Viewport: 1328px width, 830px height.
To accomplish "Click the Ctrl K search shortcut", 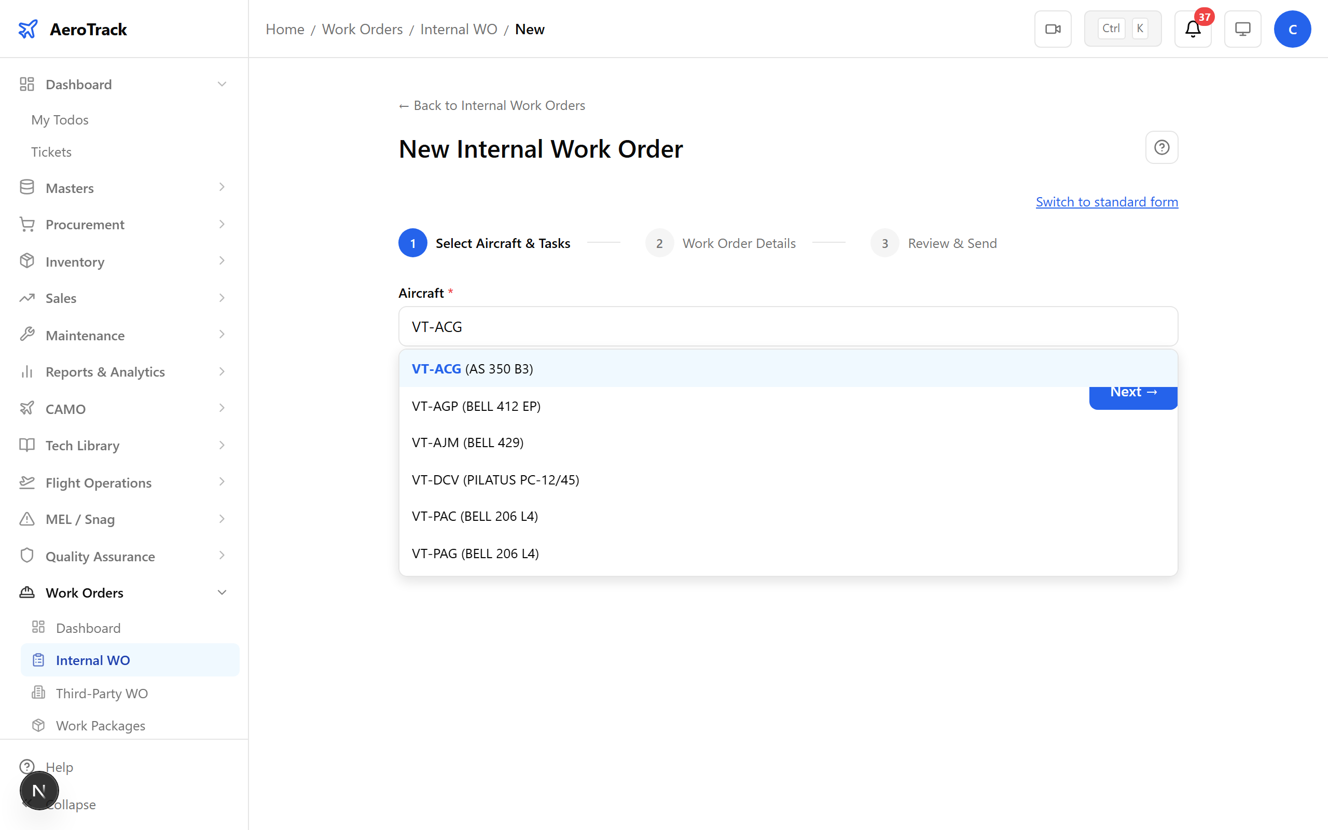I will click(x=1122, y=29).
